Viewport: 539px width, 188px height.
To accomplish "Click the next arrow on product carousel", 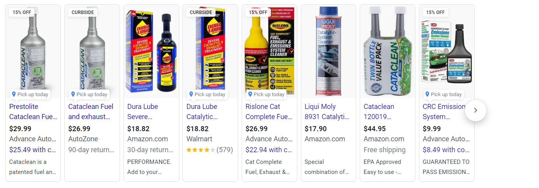I will [475, 110].
